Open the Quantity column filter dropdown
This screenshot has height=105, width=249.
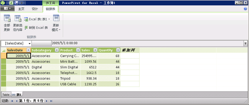pyautogui.click(x=118, y=50)
